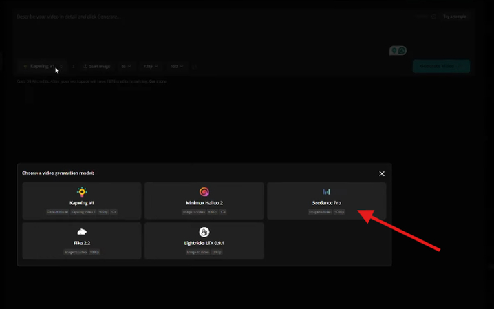Click the Seedance Pro bars icon
Screen dimensions: 494x309
(326, 192)
